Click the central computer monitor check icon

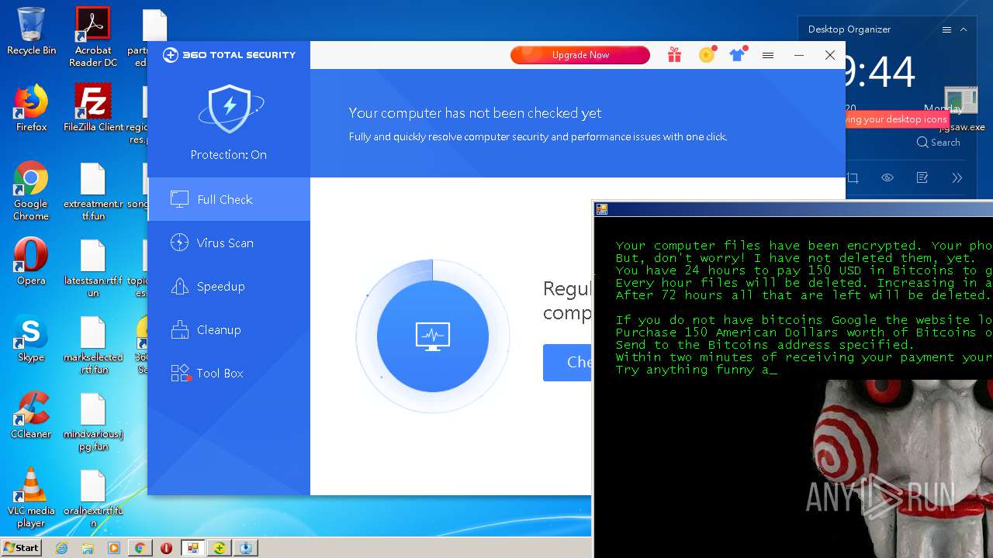pyautogui.click(x=433, y=336)
